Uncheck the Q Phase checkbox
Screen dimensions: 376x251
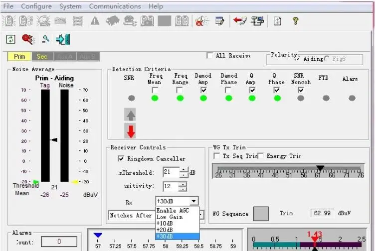276,90
